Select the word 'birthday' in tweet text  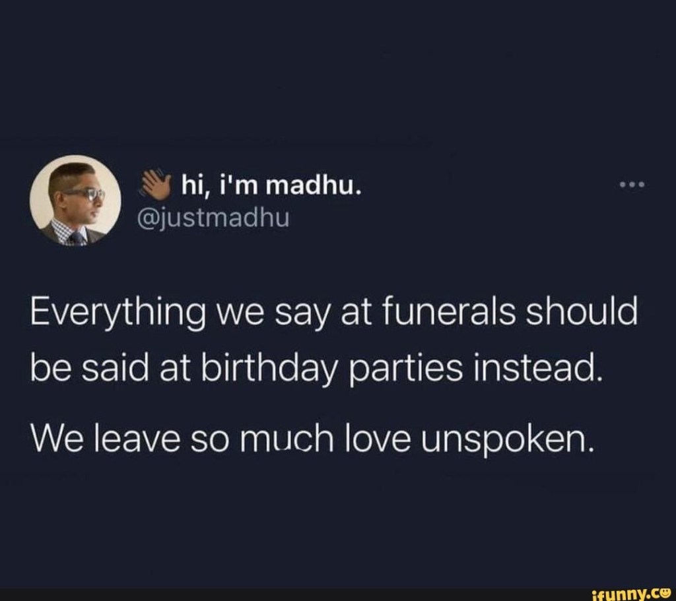pyautogui.click(x=269, y=371)
